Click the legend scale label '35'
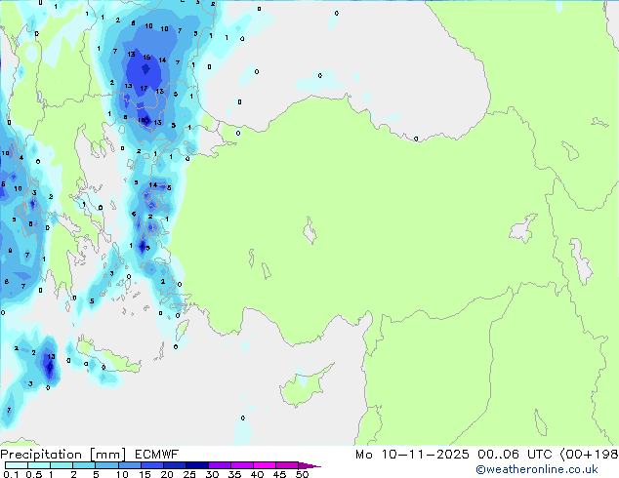The image size is (619, 478). (x=234, y=474)
